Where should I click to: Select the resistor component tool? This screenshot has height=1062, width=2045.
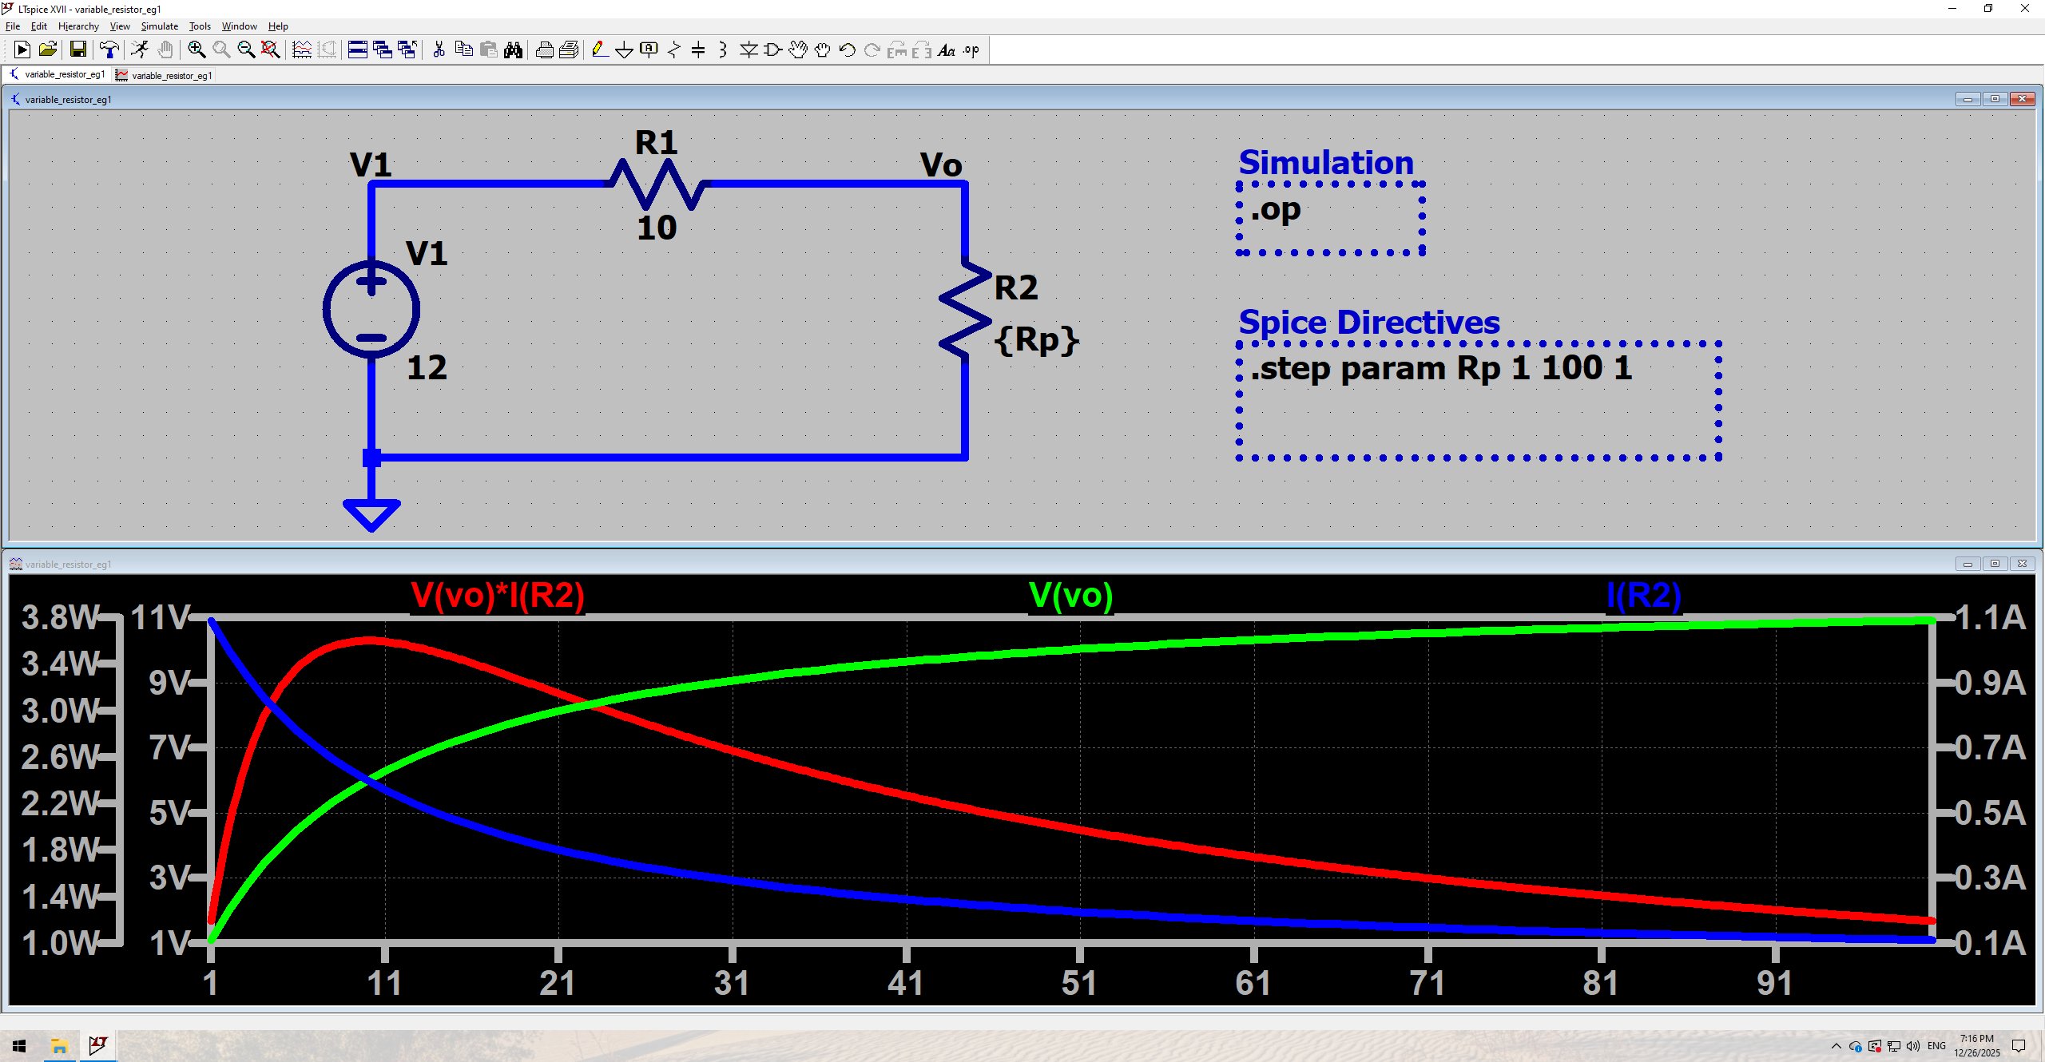pos(673,50)
